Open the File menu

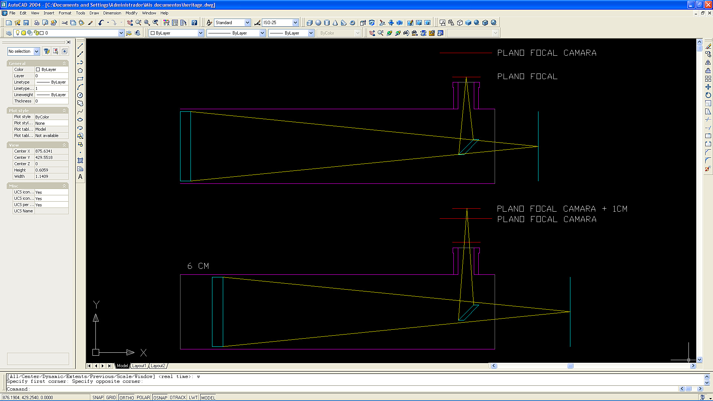(x=12, y=13)
